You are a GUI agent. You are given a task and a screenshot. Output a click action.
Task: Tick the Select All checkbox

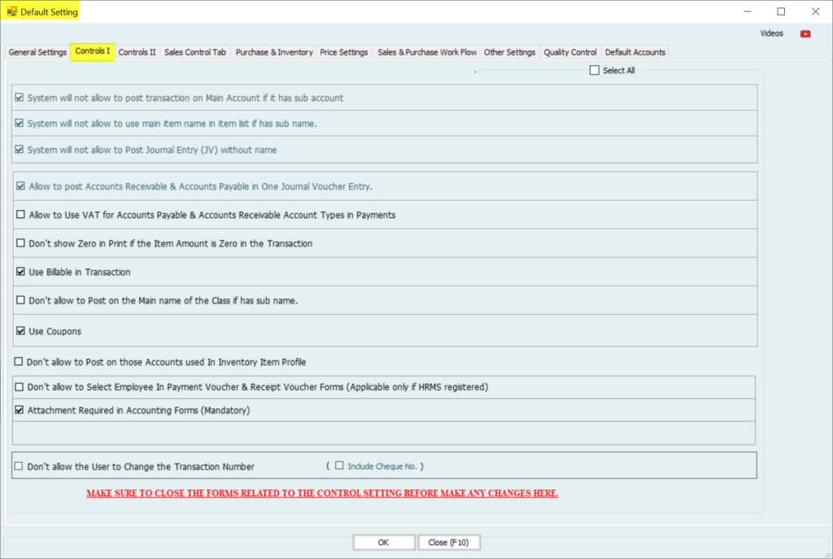click(595, 70)
